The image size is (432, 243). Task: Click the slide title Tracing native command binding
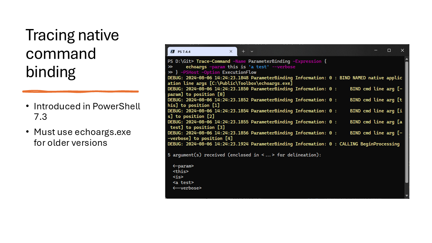[x=72, y=53]
